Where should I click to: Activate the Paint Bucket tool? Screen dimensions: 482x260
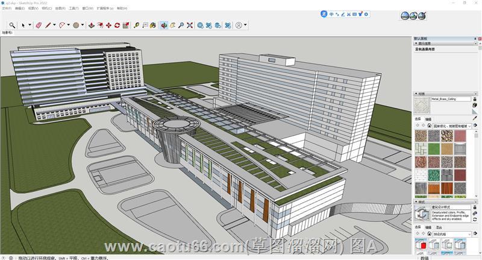click(153, 25)
